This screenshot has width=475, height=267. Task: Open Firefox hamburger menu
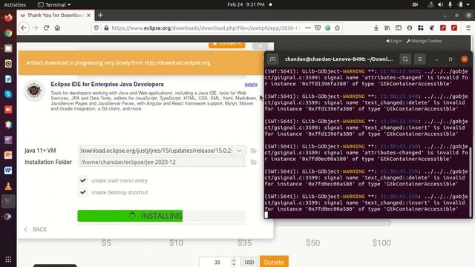[x=468, y=28]
